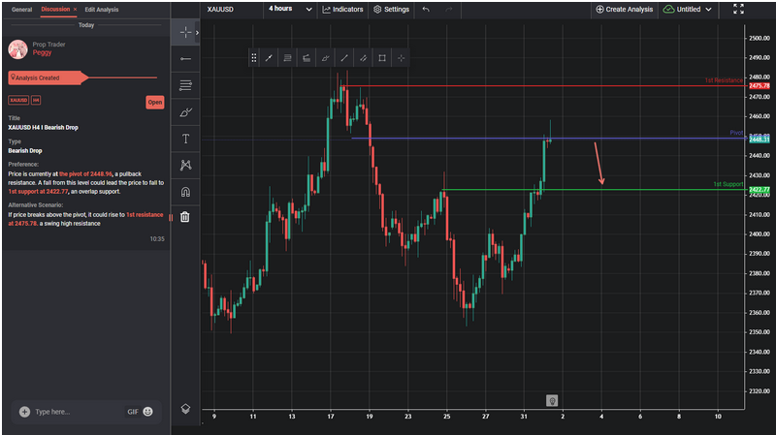Click the XAUUSD tag badge
776x435 pixels.
[x=18, y=101]
